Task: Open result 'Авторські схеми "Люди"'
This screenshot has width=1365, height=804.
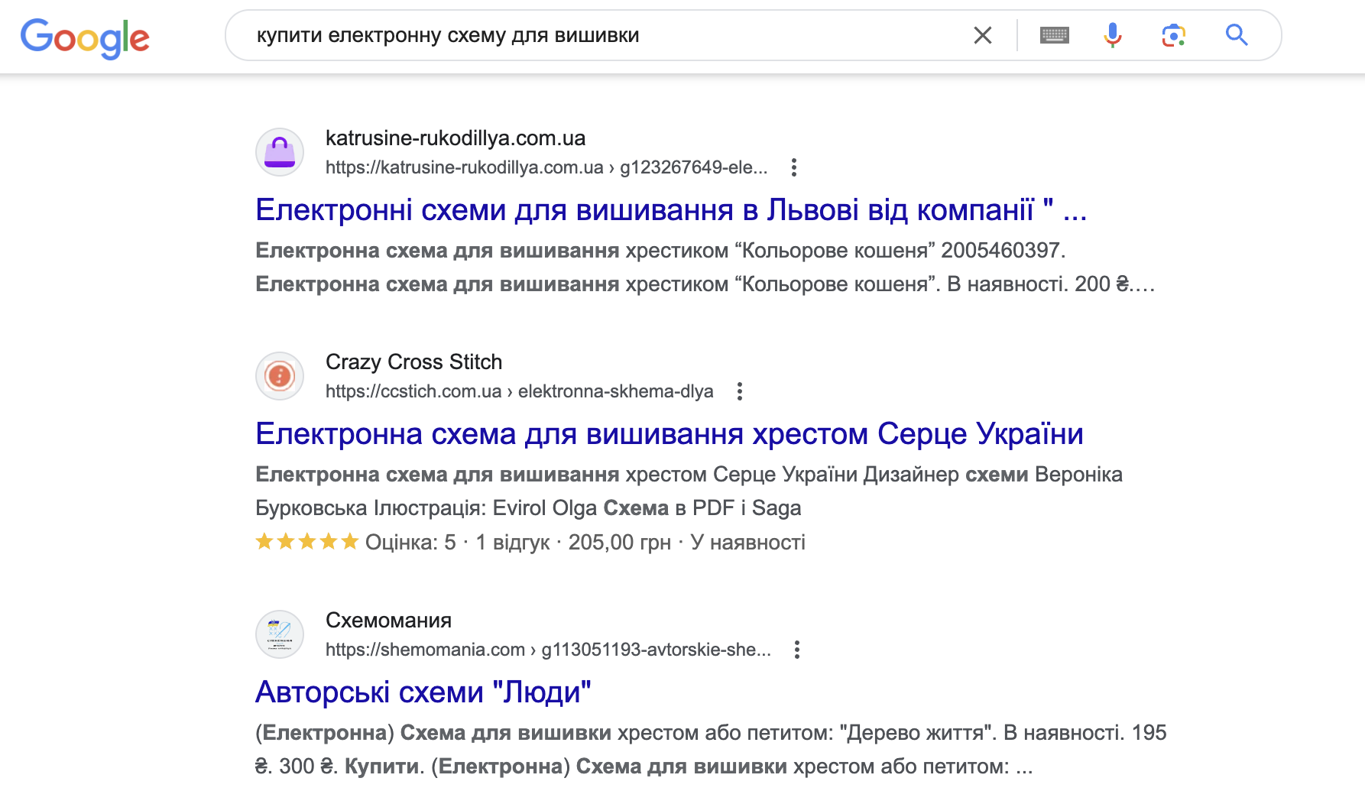Action: tap(423, 692)
